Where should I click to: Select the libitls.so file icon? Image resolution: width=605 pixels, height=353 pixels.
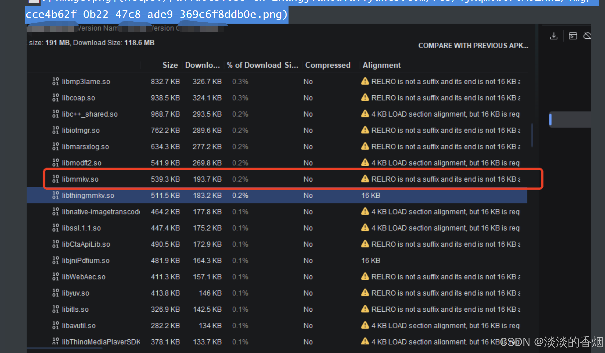pos(56,309)
